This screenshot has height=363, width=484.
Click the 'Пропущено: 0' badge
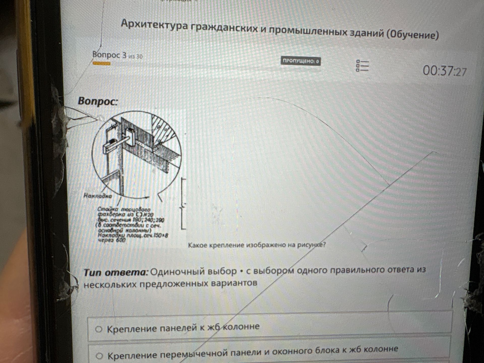(x=301, y=61)
